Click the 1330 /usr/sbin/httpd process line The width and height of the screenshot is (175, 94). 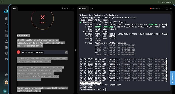[115, 55]
